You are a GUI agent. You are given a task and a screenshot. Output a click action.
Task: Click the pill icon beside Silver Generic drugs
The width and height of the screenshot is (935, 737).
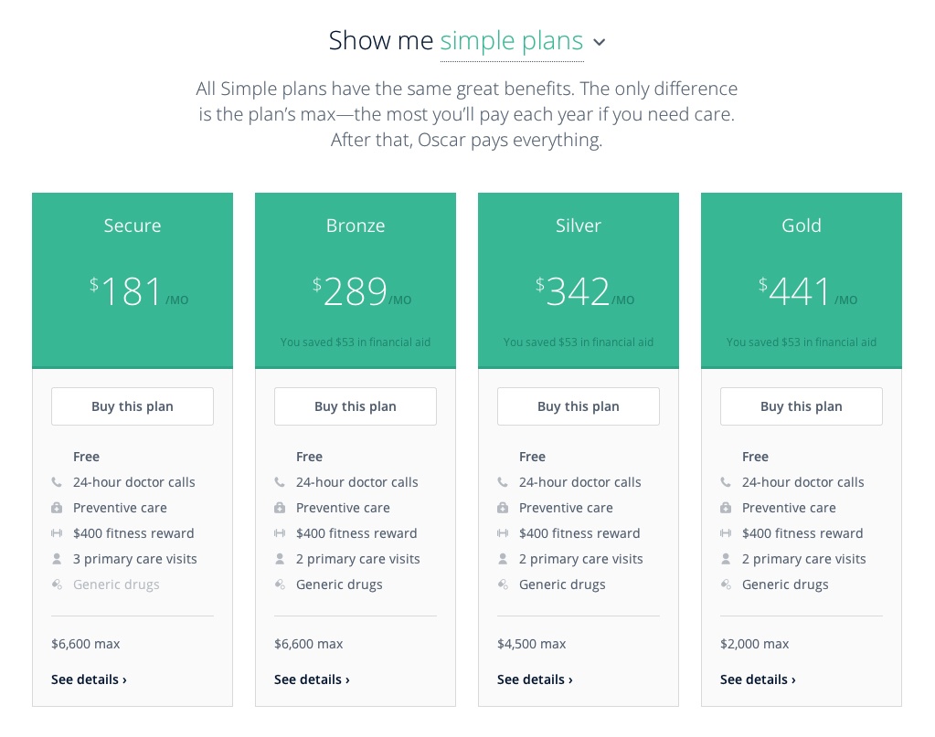pyautogui.click(x=503, y=584)
